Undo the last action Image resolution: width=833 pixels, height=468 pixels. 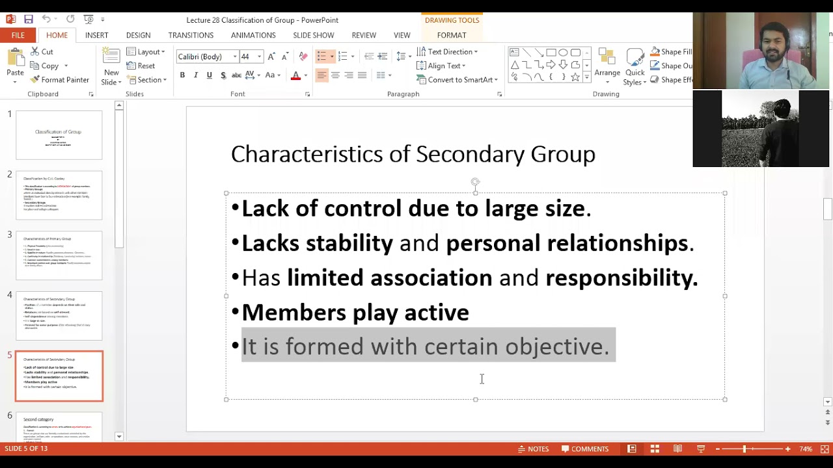click(x=46, y=19)
